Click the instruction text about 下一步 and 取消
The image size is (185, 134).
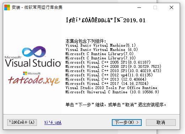116,105
